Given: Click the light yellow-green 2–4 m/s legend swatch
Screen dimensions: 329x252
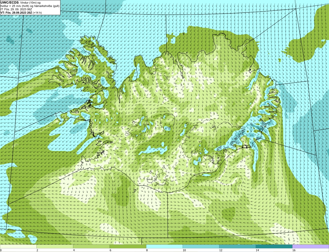Looking at the screenshot, I should coord(55,246).
